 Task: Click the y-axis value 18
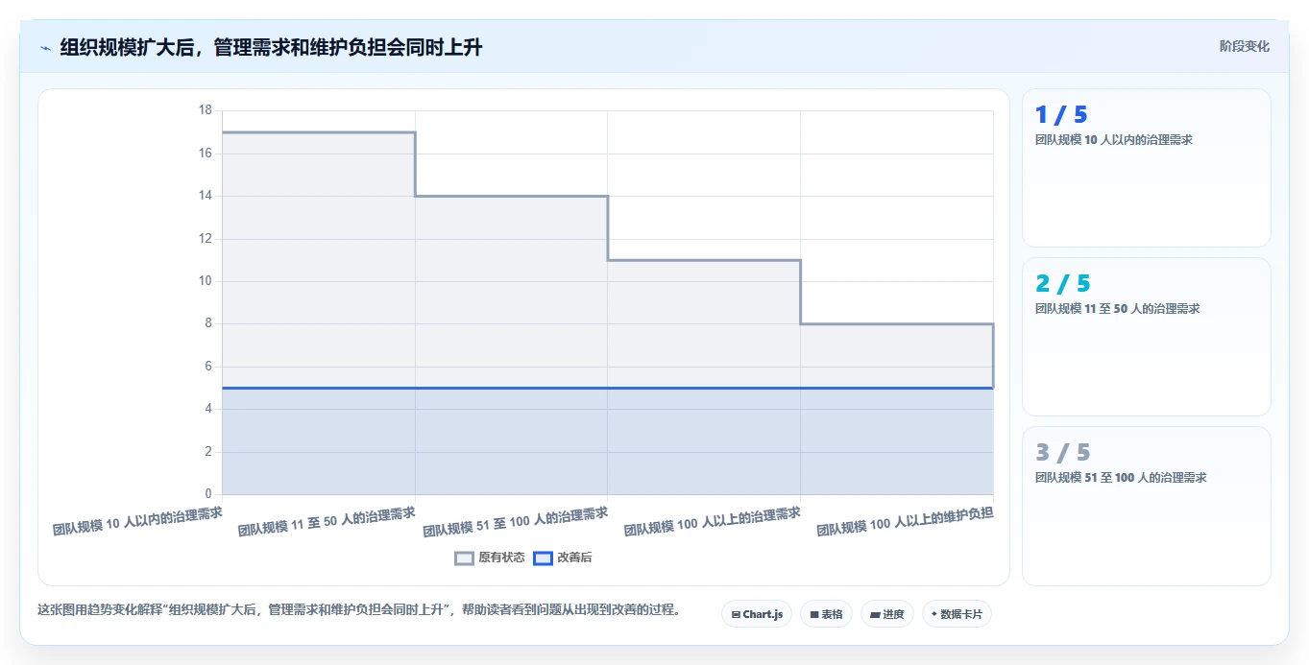tap(205, 110)
